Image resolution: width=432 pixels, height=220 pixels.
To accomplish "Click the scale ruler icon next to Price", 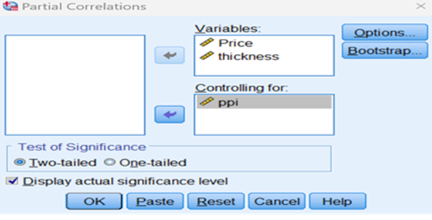I will (x=207, y=43).
